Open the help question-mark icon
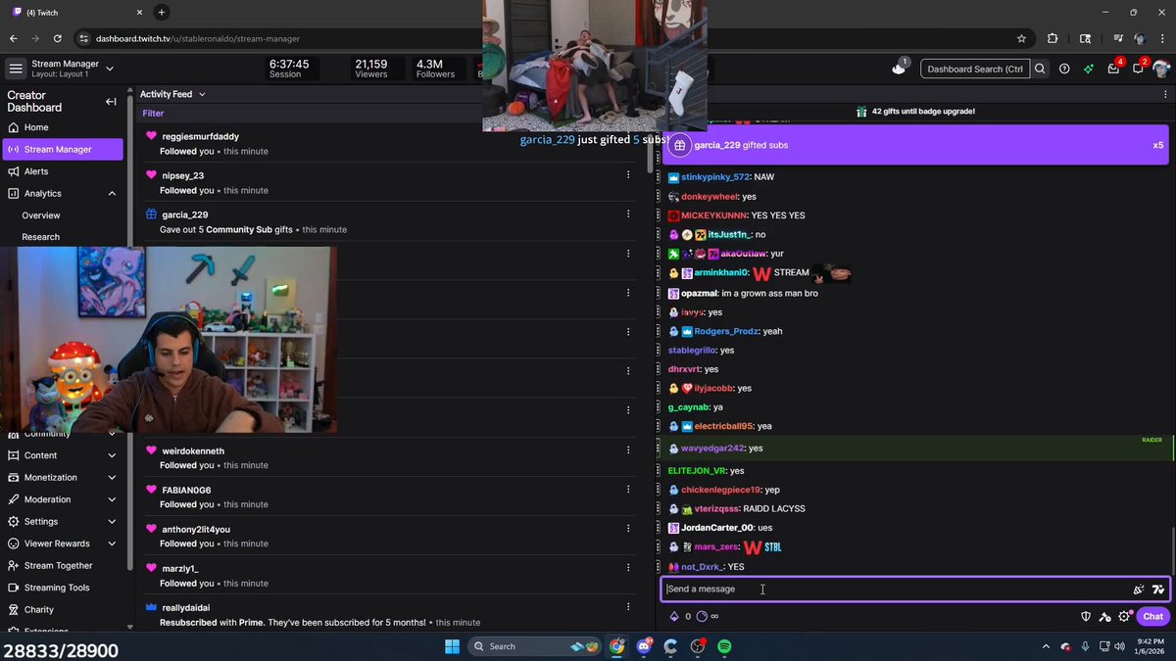 tap(1064, 69)
